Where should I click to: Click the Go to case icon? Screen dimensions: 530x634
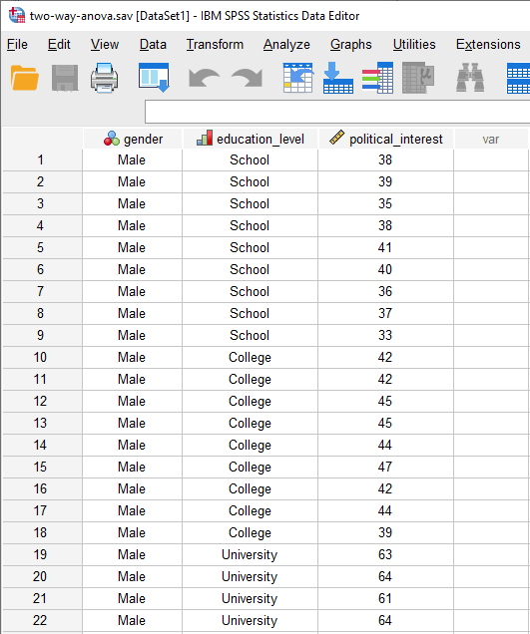coord(298,78)
